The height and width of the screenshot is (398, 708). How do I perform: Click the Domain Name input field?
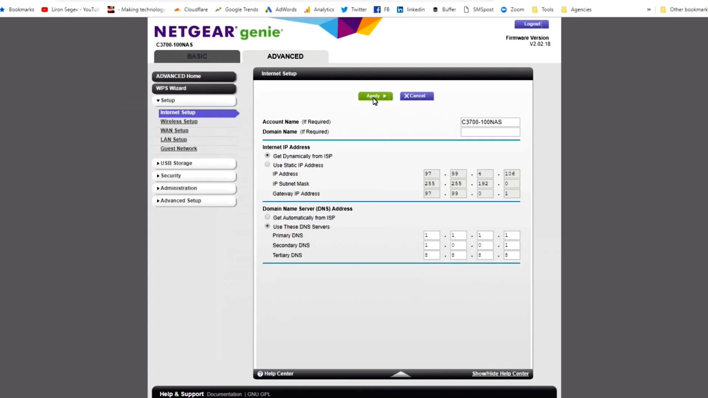click(490, 132)
